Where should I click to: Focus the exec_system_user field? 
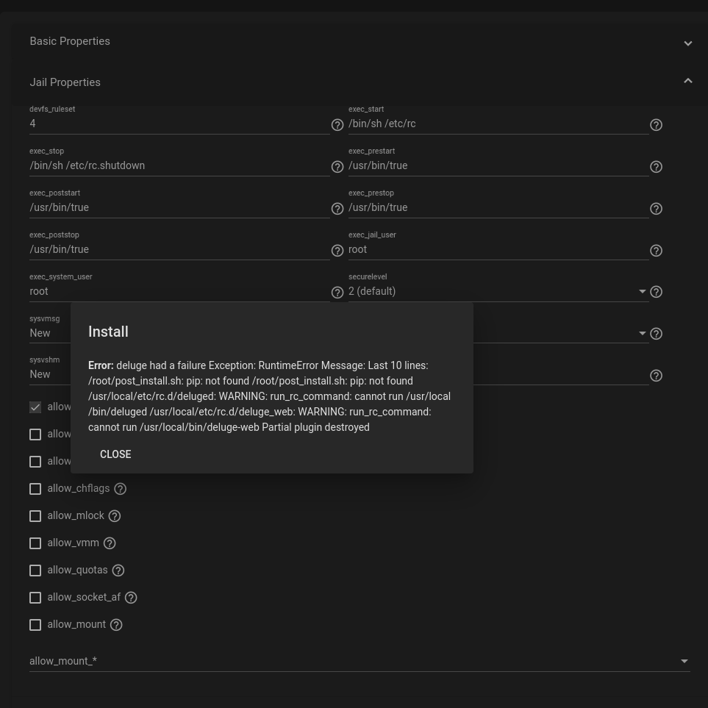pos(179,292)
